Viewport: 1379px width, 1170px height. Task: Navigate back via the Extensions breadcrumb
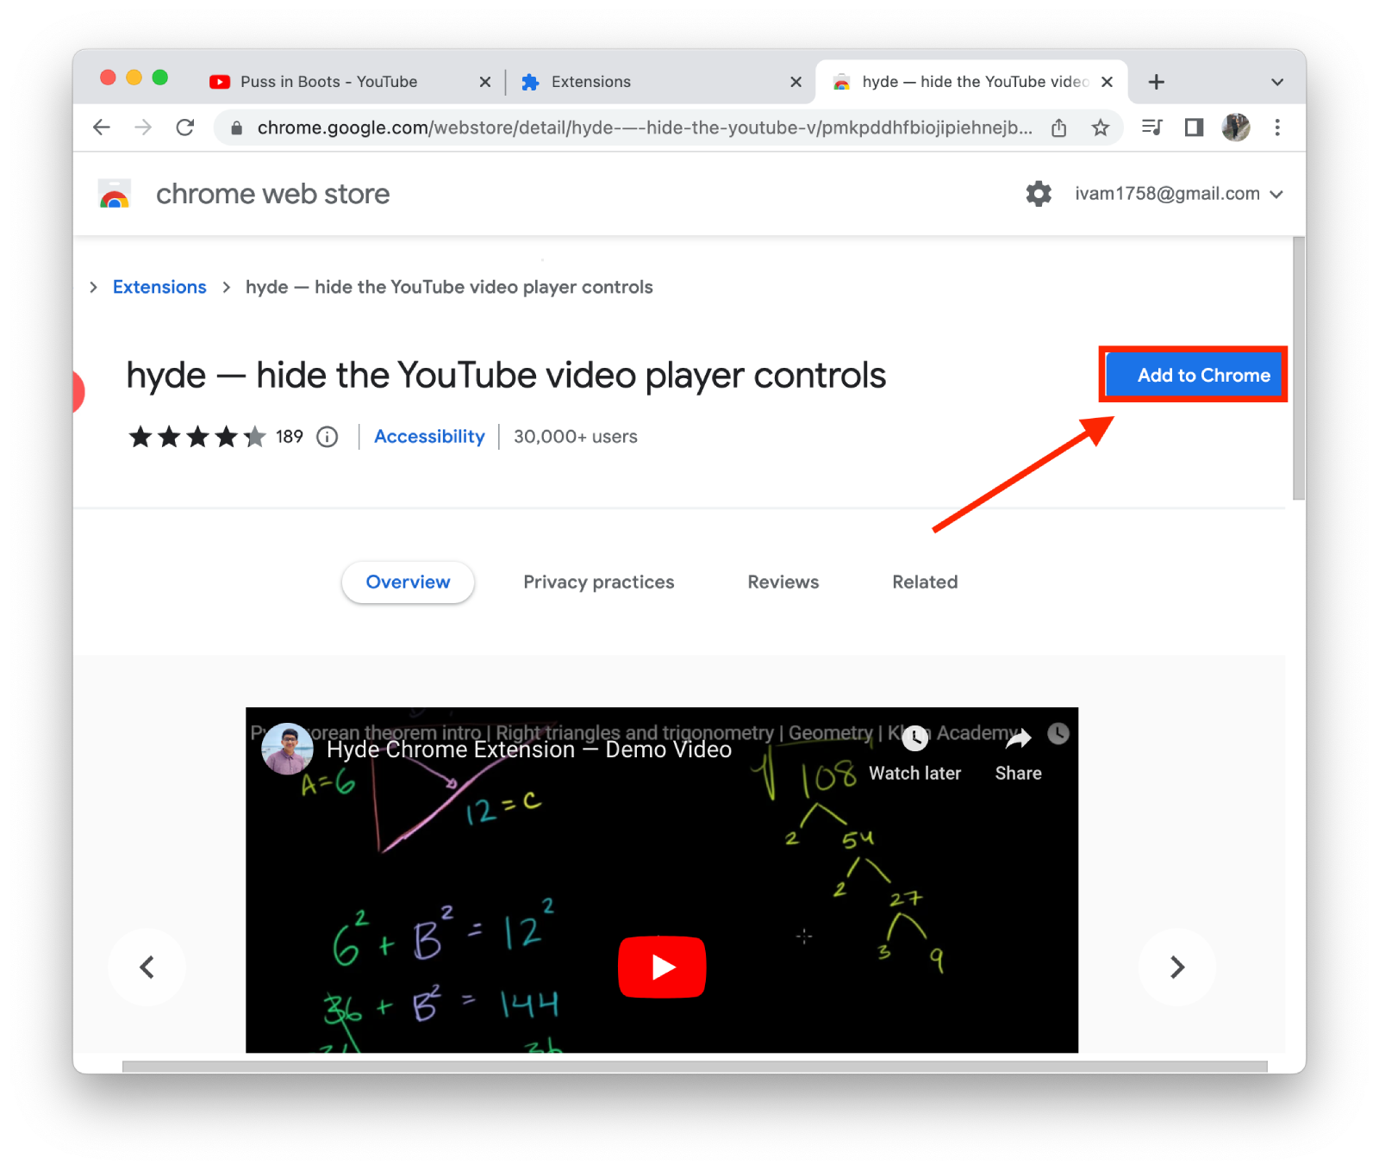pos(159,287)
